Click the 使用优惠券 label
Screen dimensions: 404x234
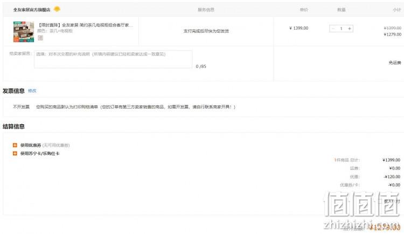[x=31, y=145]
